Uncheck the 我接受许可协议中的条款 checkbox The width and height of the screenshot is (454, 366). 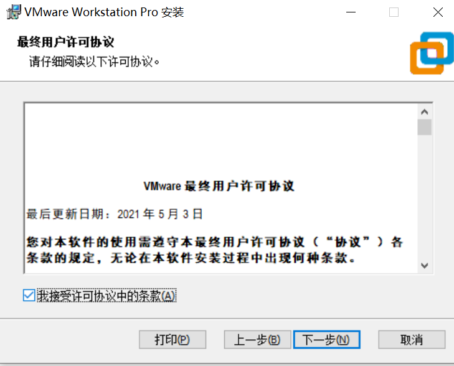(29, 296)
